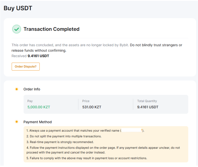The image size is (198, 167).
Task: Click the 'Real-time payment is strongly recommended' rule
Action: coord(60,142)
